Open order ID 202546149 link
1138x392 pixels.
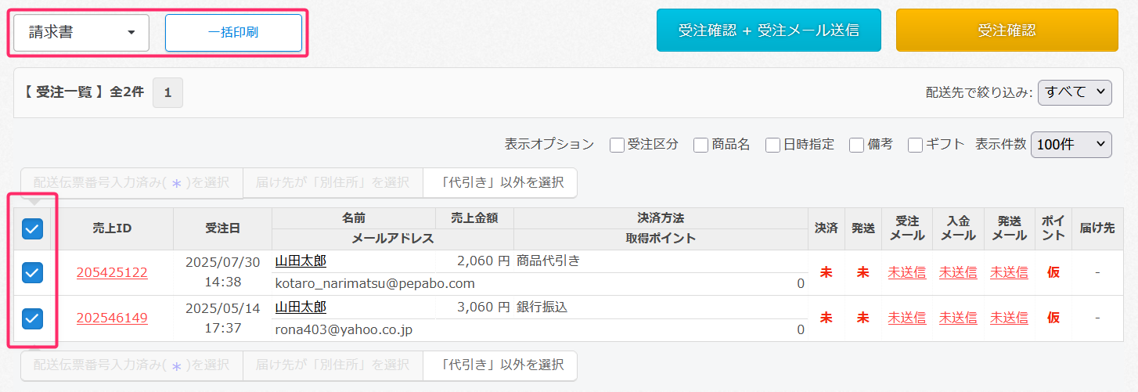(x=112, y=318)
